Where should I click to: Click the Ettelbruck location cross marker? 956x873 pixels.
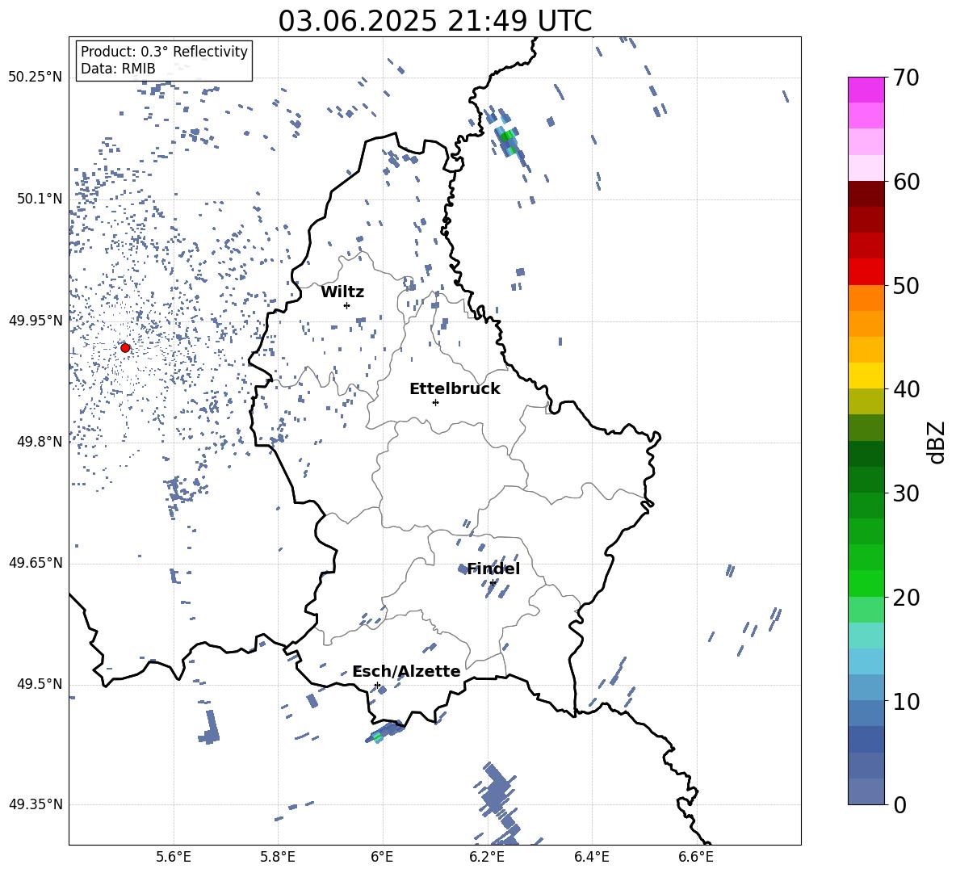[x=435, y=402]
